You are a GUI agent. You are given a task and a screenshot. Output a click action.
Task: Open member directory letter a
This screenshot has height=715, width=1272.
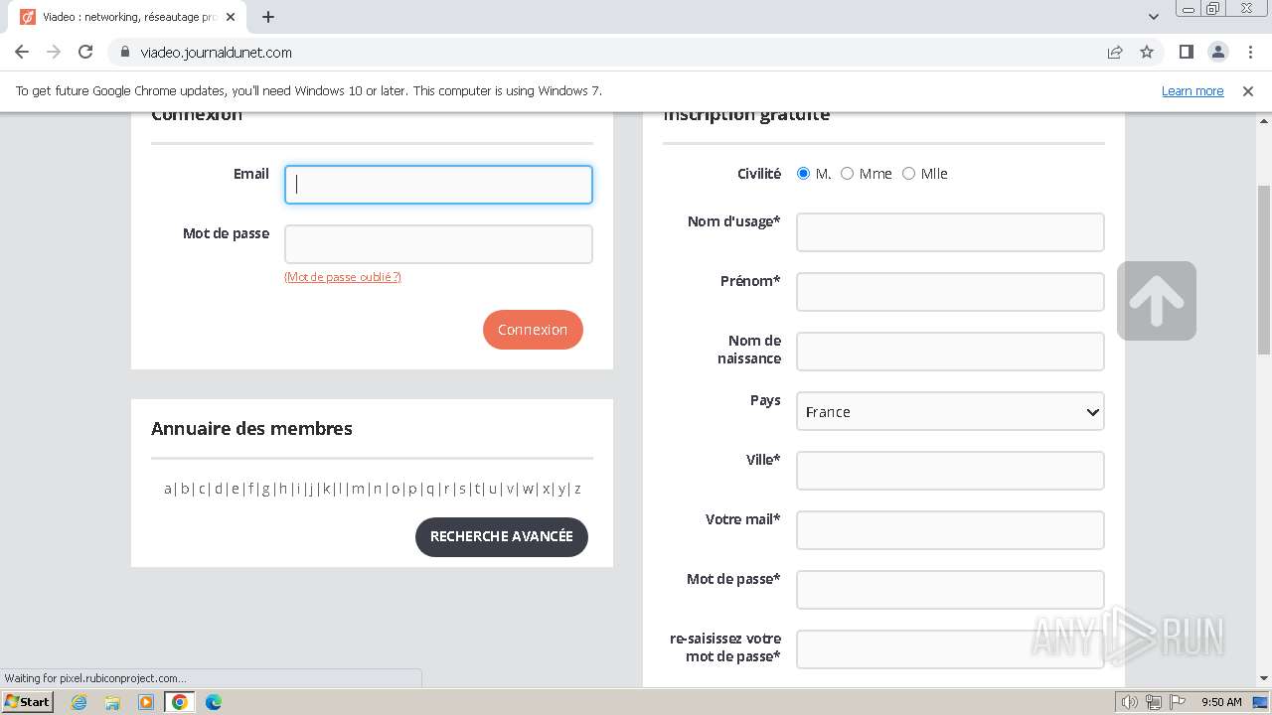[x=168, y=489]
